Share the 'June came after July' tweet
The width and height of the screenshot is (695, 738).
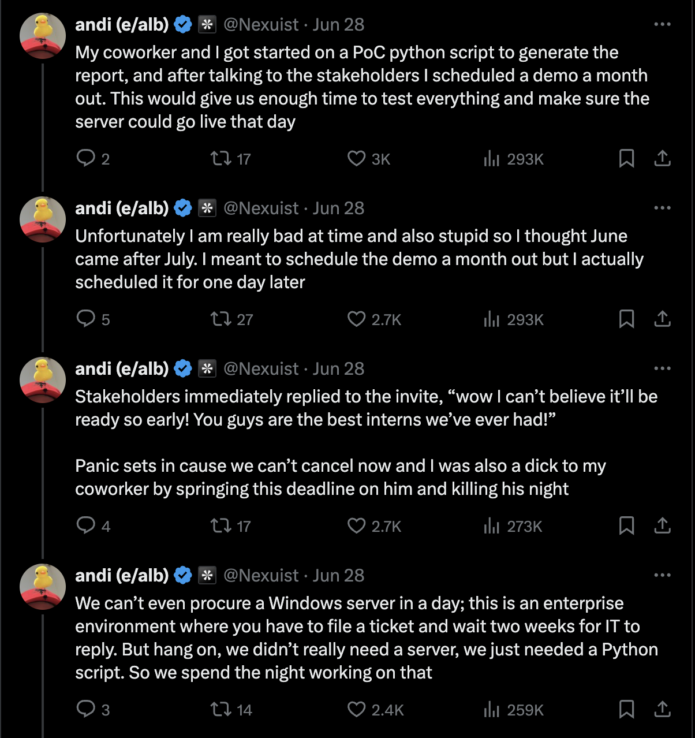662,319
